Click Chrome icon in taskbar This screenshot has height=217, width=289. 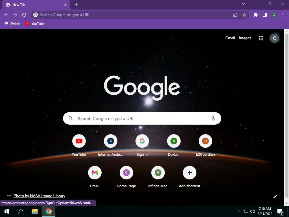click(x=49, y=211)
